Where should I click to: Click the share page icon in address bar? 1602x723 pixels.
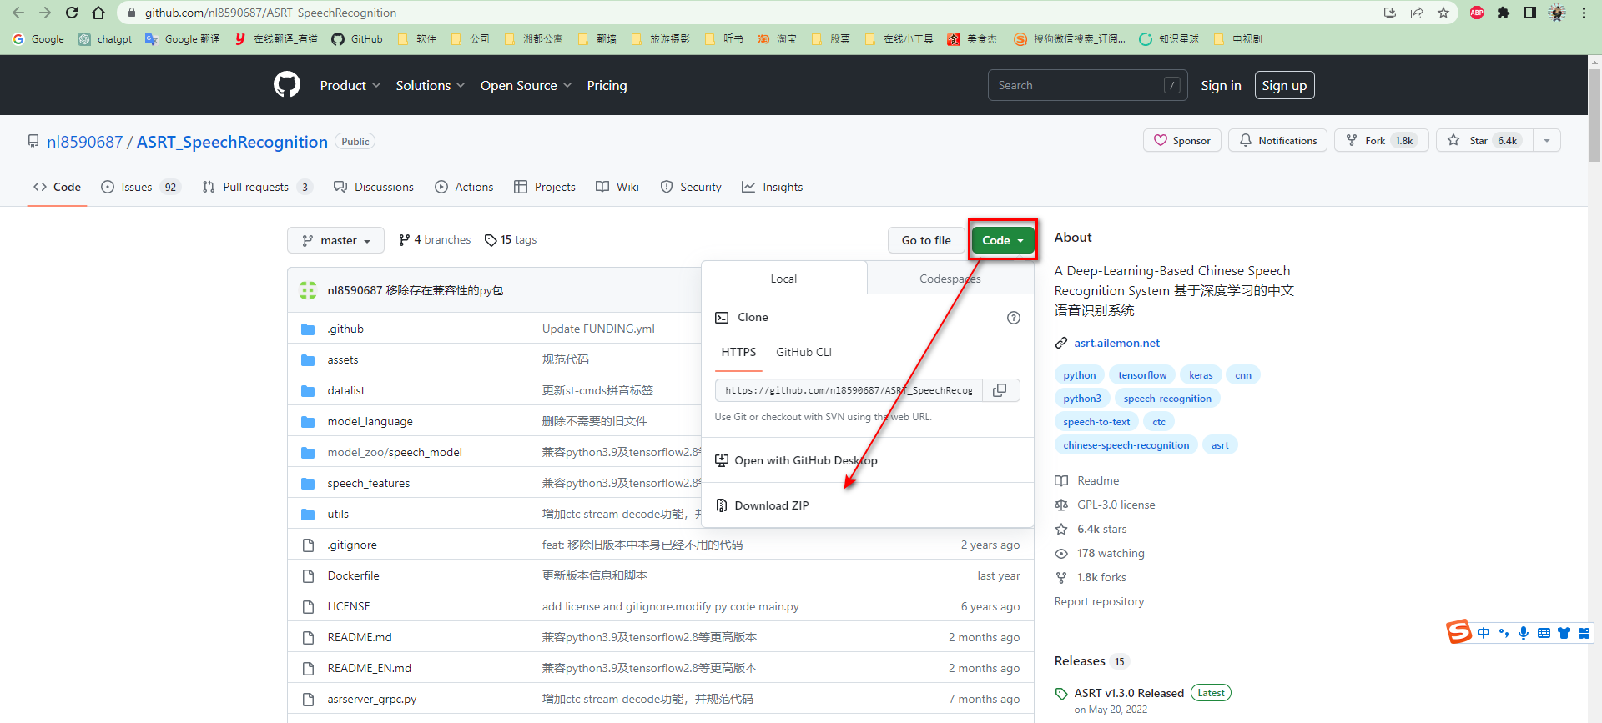(x=1417, y=13)
